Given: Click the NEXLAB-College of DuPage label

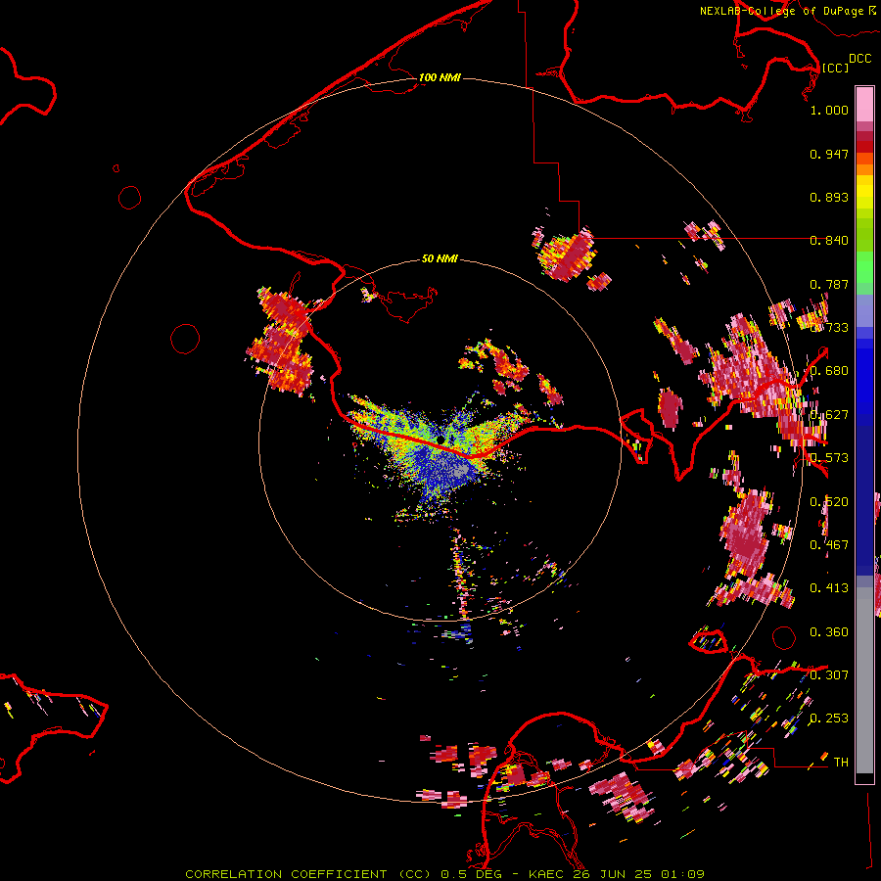Looking at the screenshot, I should pos(787,11).
